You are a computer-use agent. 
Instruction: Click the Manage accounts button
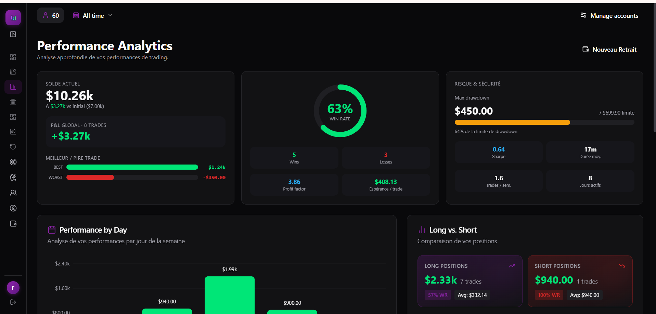point(609,15)
